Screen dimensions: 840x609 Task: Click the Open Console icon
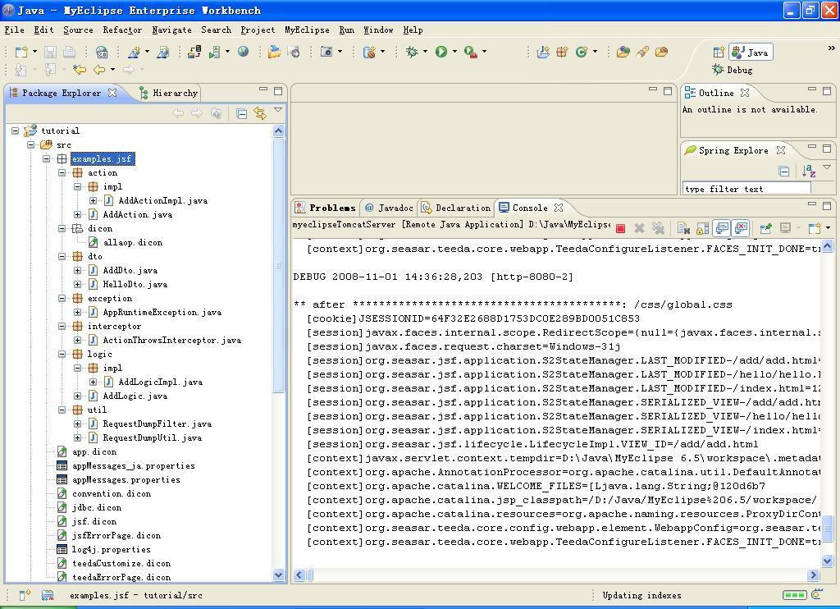click(815, 228)
